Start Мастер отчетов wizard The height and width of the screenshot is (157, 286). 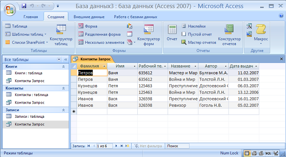(x=199, y=42)
